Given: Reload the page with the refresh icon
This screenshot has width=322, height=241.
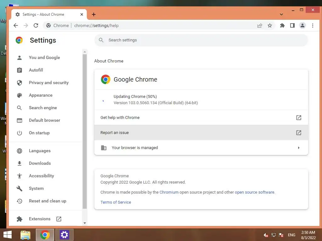Looking at the screenshot, I should pos(36,25).
